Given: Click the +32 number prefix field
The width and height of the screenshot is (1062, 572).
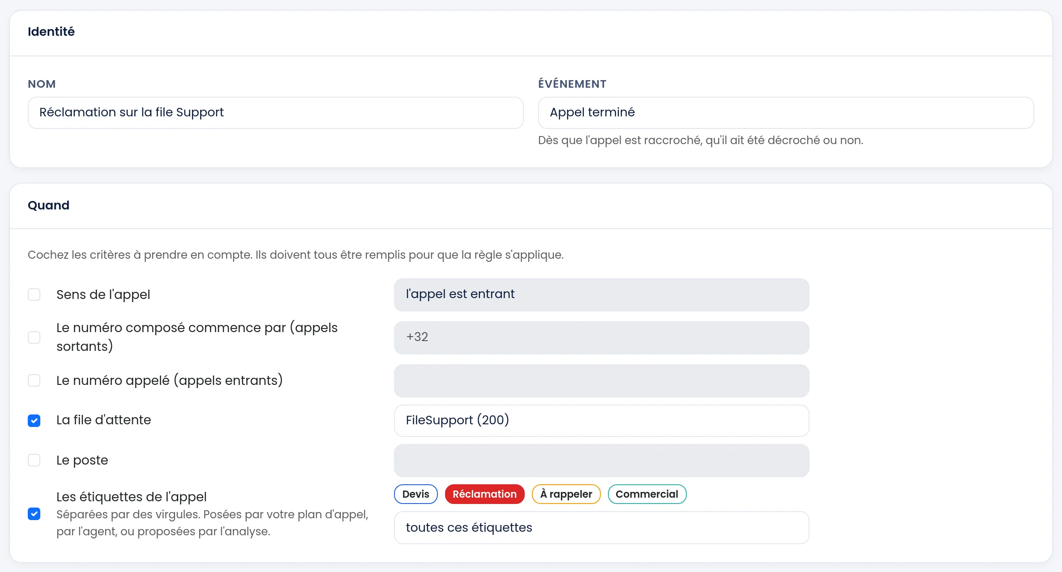Looking at the screenshot, I should point(601,338).
